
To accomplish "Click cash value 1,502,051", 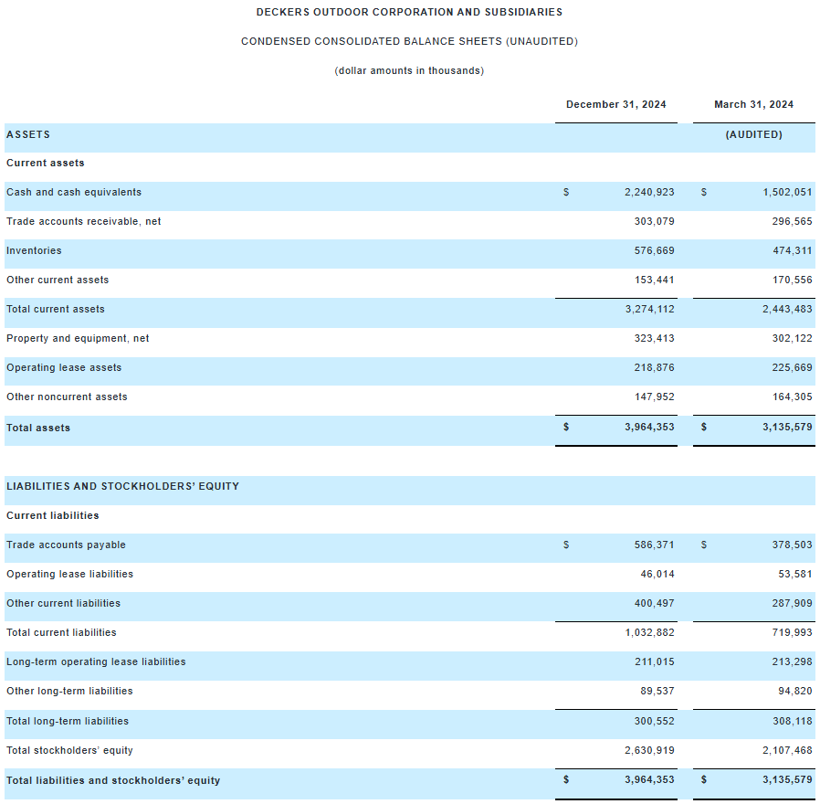I will click(787, 192).
